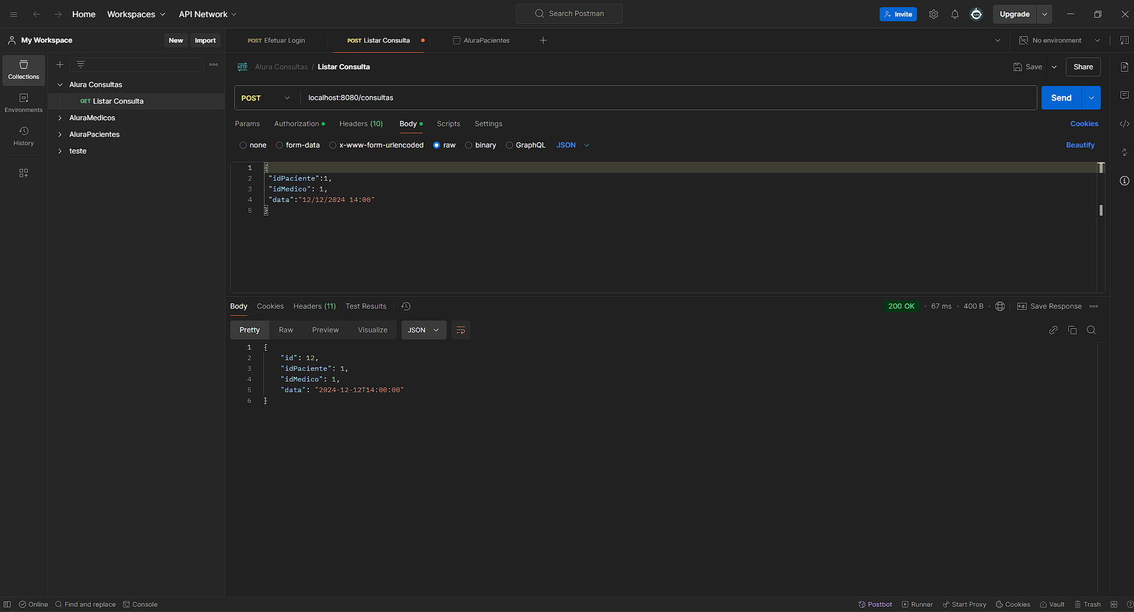
Task: Open the user avatar menu
Action: pyautogui.click(x=976, y=14)
